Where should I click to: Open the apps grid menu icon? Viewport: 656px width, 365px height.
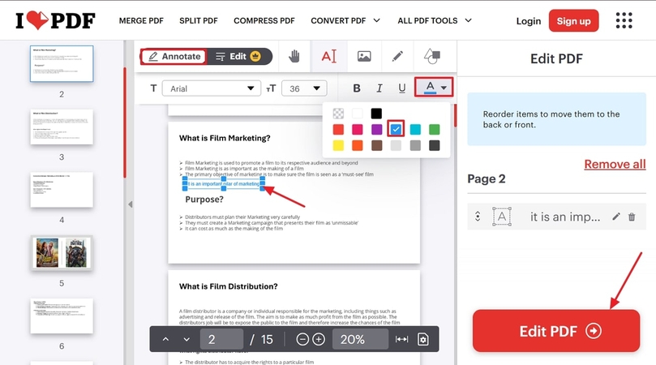tap(624, 20)
